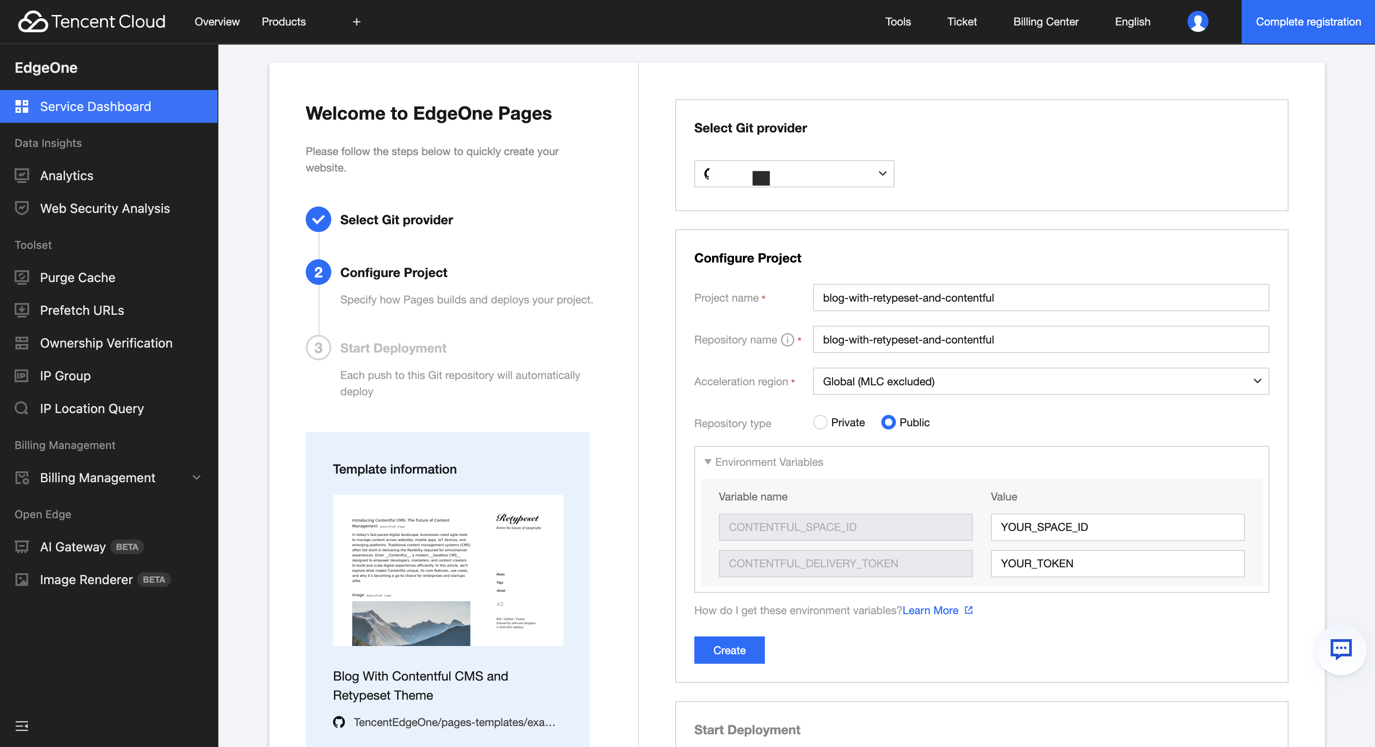The width and height of the screenshot is (1375, 747).
Task: Open the chat support bubble icon
Action: click(1340, 649)
